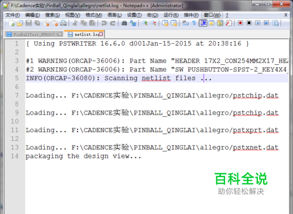293x214 pixels.
Task: Print the document using the printer icon
Action: click(63, 23)
